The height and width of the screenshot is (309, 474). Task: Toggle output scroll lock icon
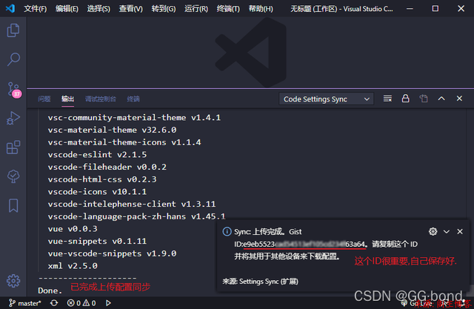click(x=405, y=99)
